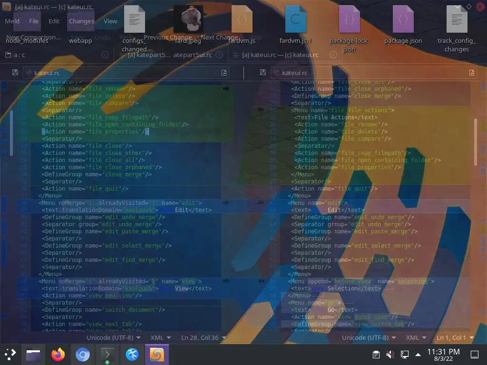Click the save icon of the right pane

[x=263, y=72]
